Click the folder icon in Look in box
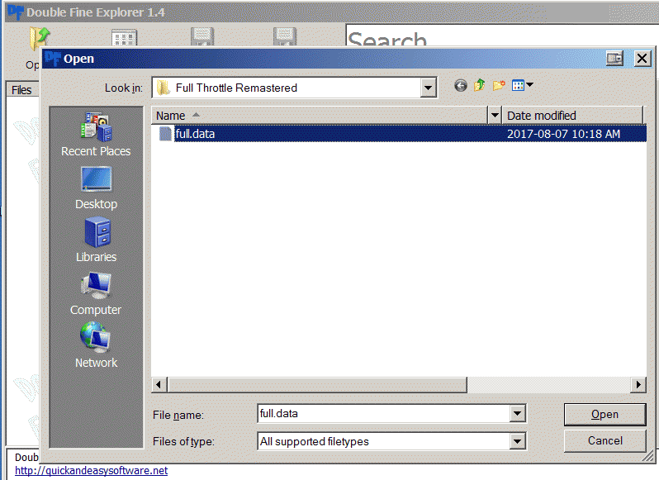The image size is (659, 480). pos(163,88)
